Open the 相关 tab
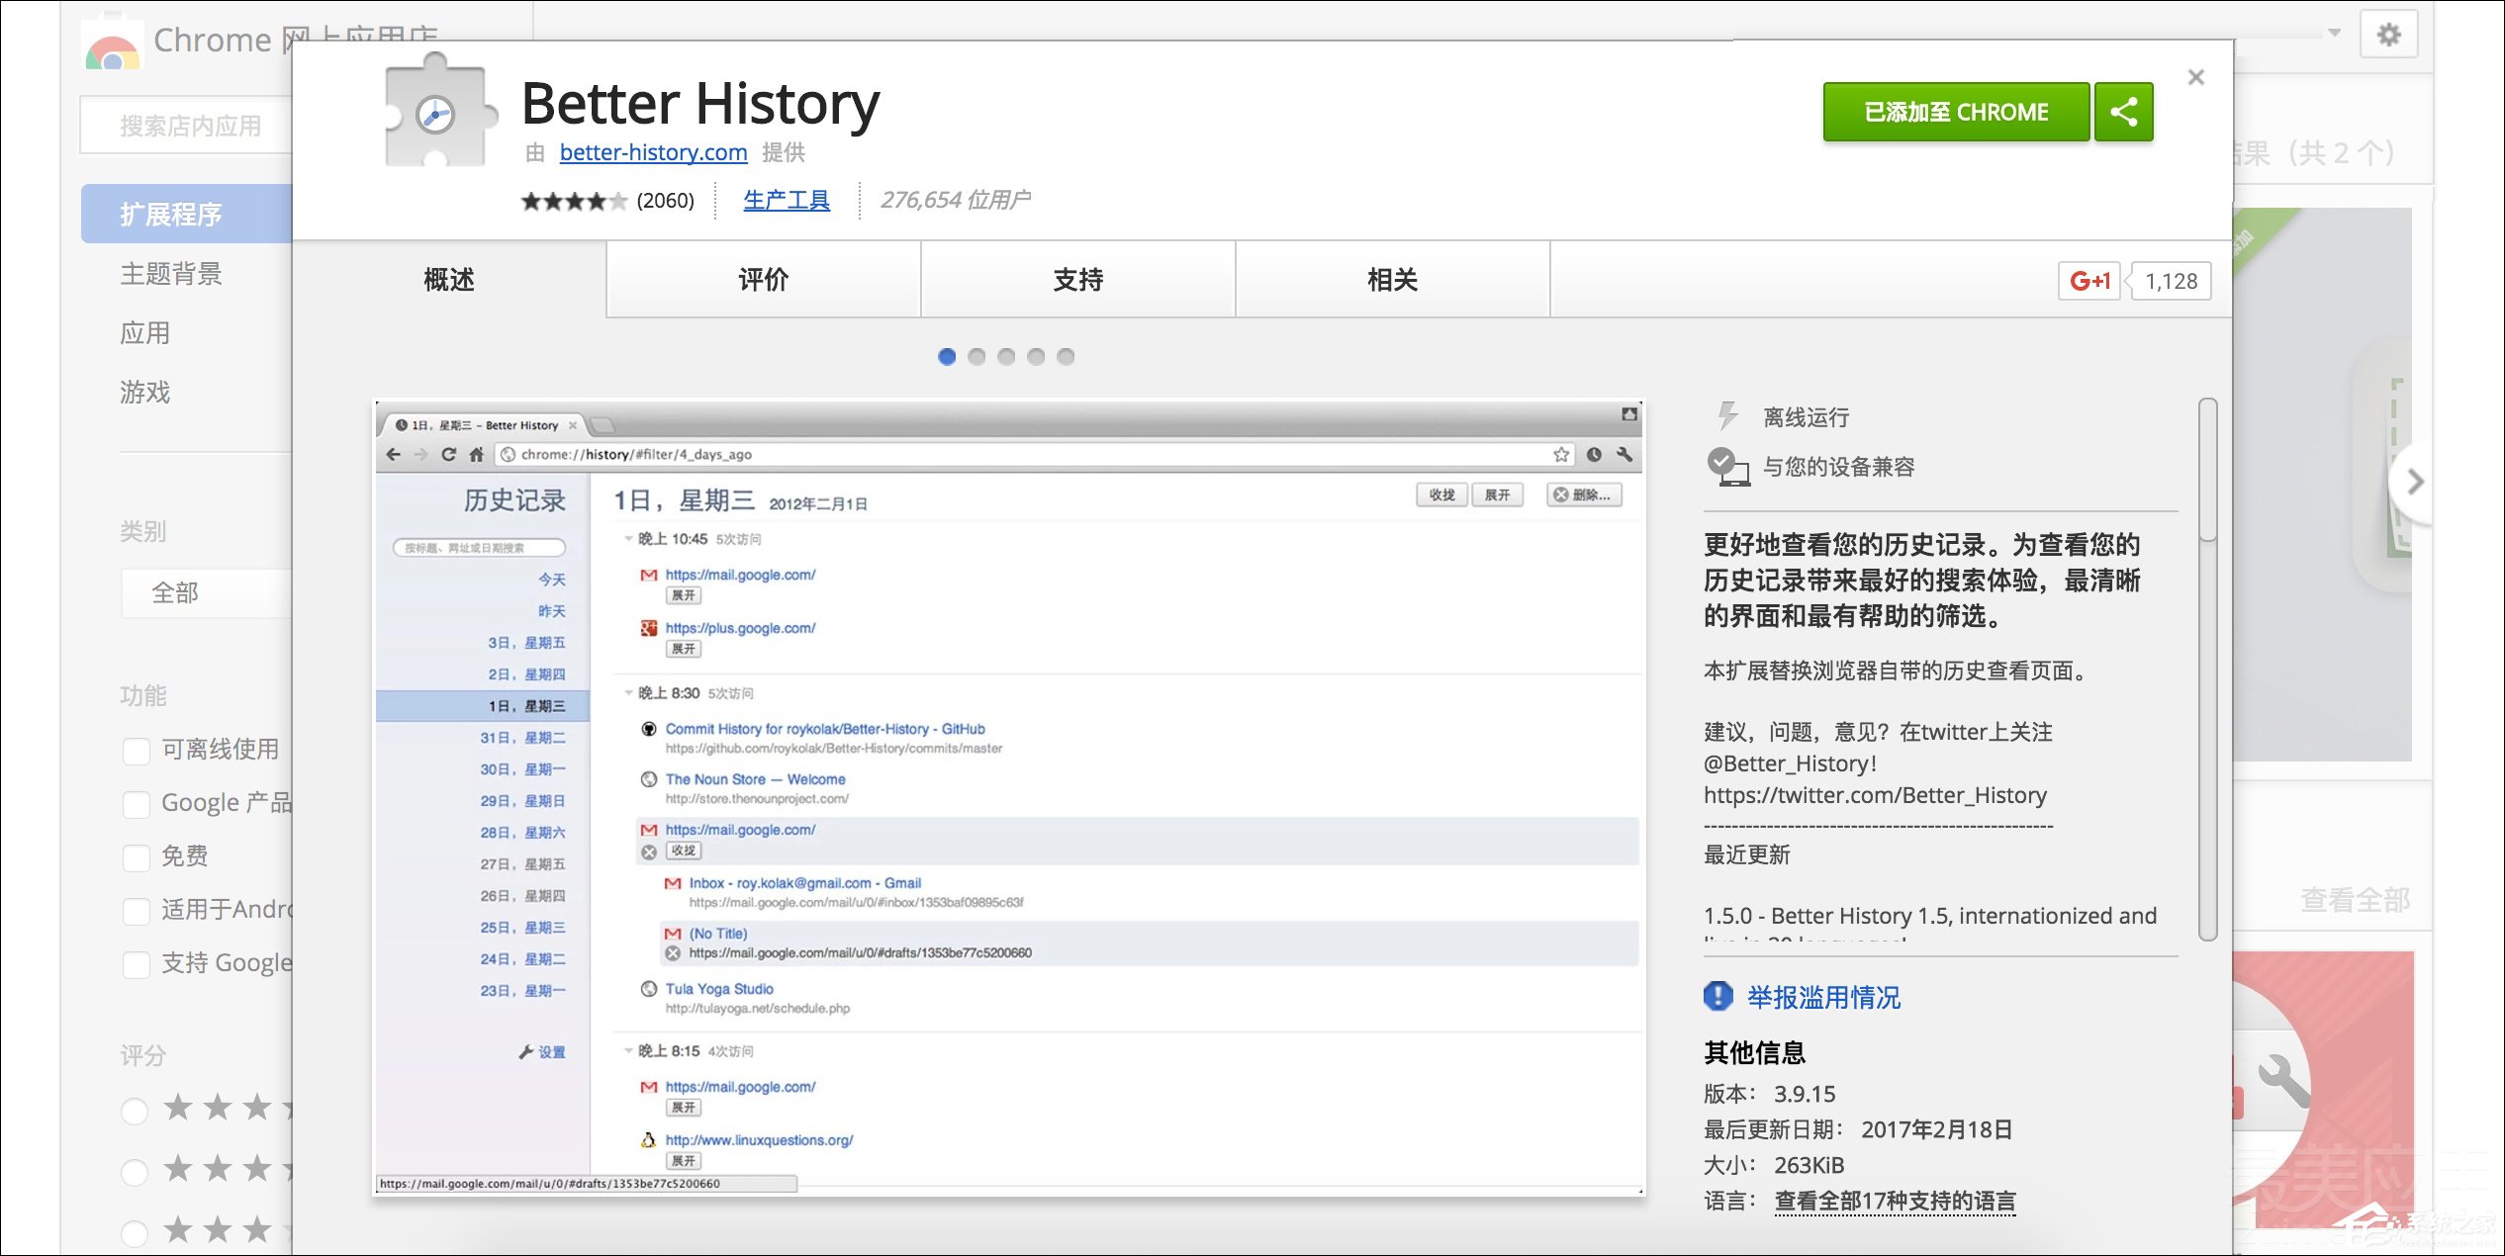 coord(1392,280)
